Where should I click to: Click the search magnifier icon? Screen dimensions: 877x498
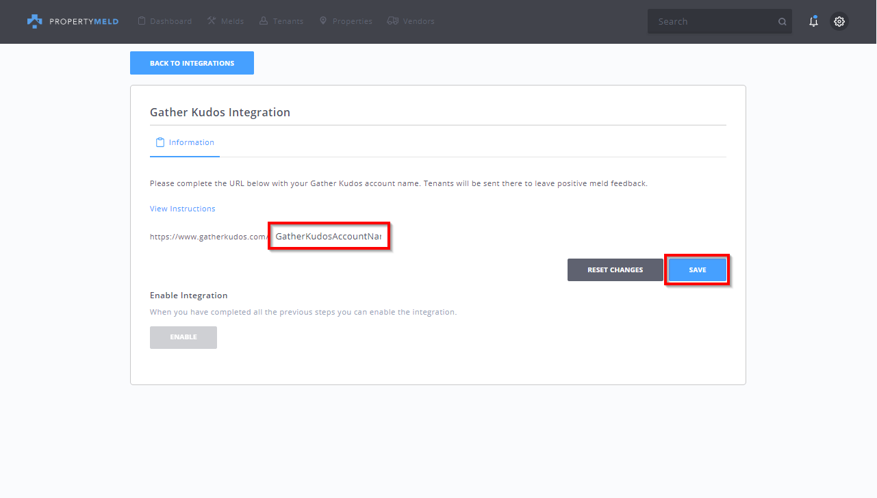click(x=782, y=22)
